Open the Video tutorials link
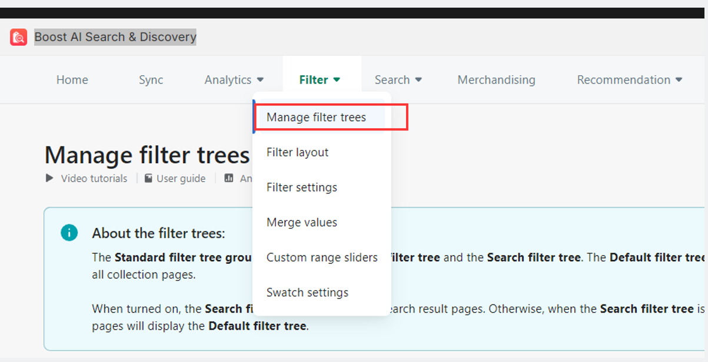The image size is (708, 362). [94, 178]
